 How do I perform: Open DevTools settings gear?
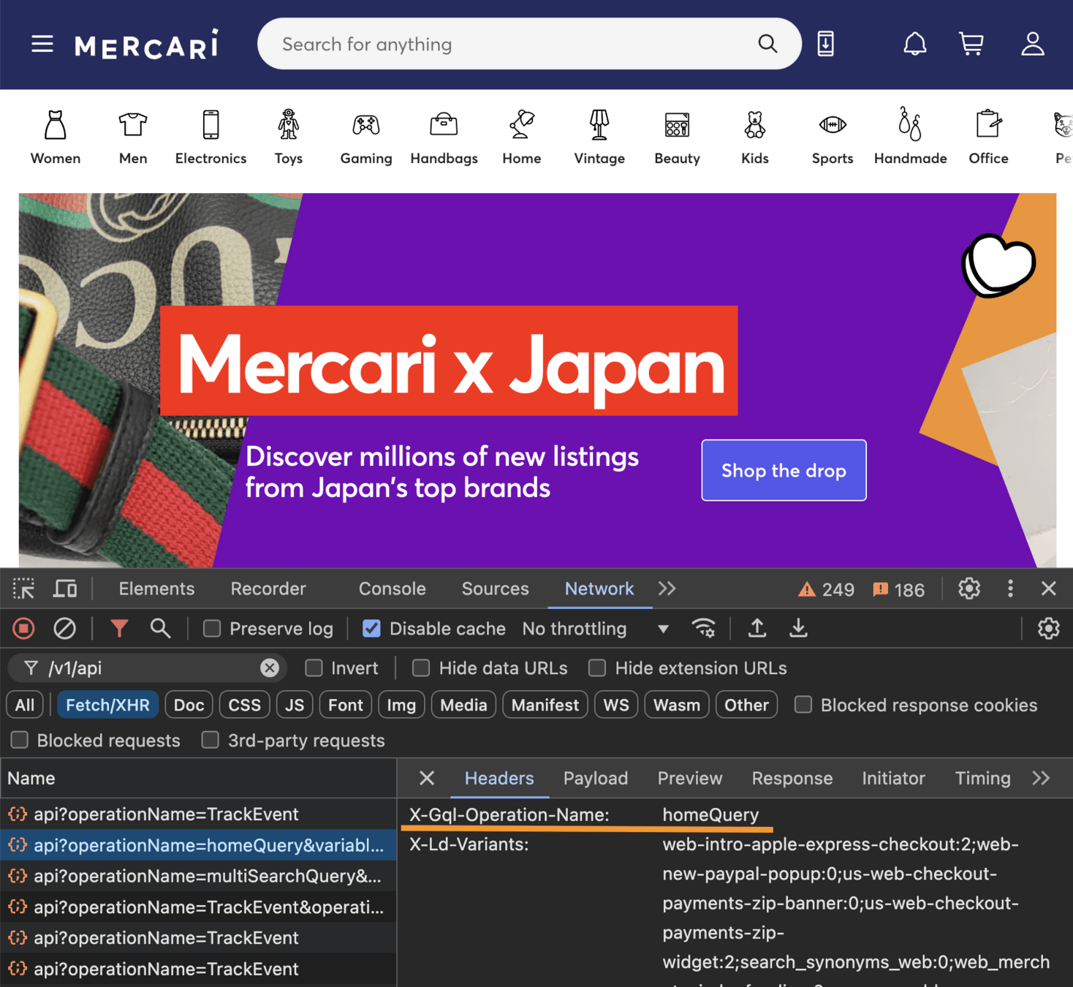(x=969, y=589)
